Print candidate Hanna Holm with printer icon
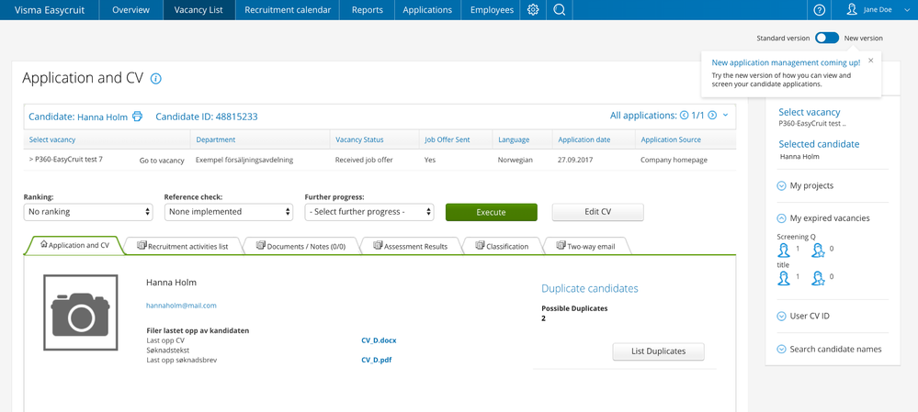918x412 pixels. (137, 117)
